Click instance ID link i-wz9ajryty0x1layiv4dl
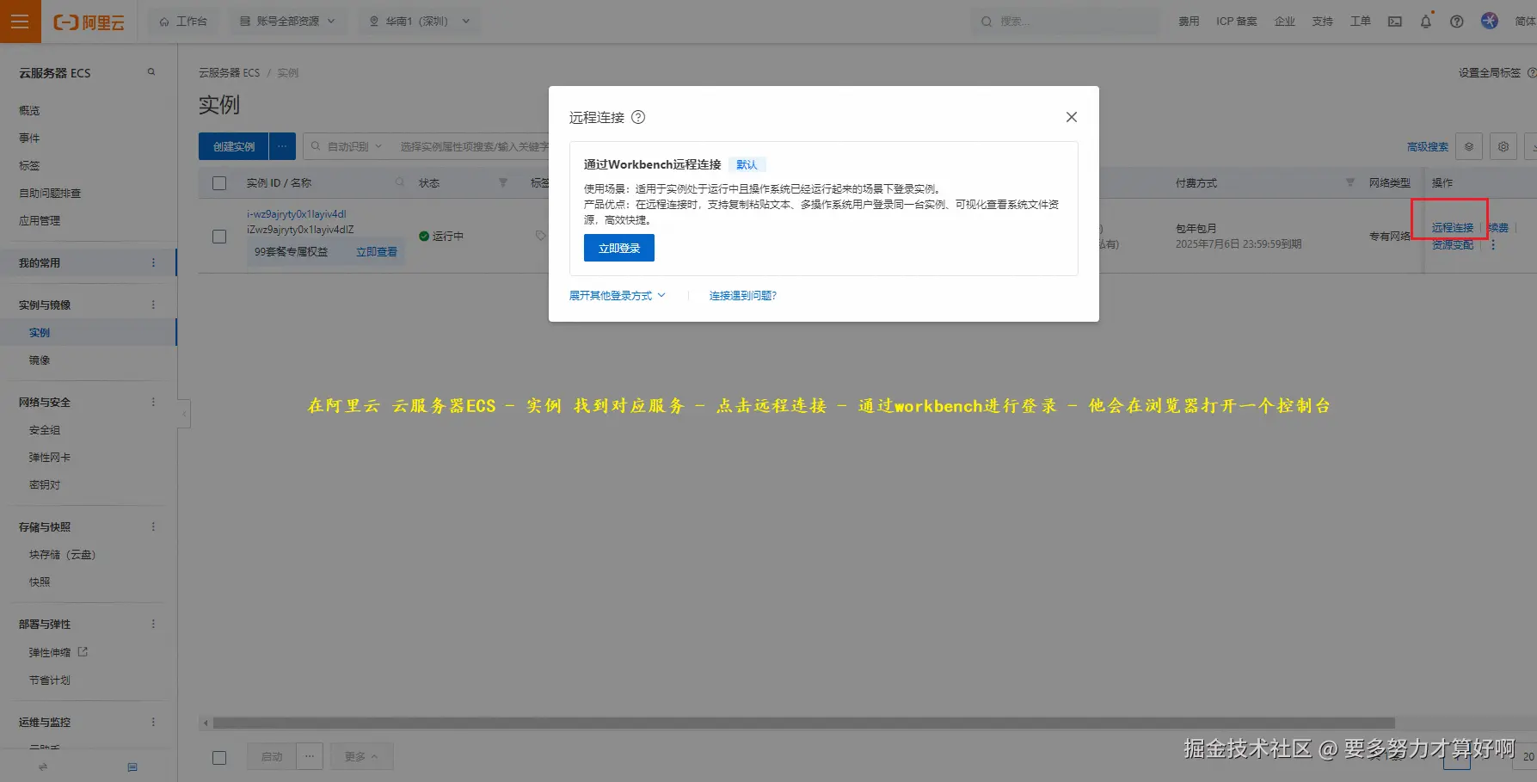 click(297, 214)
